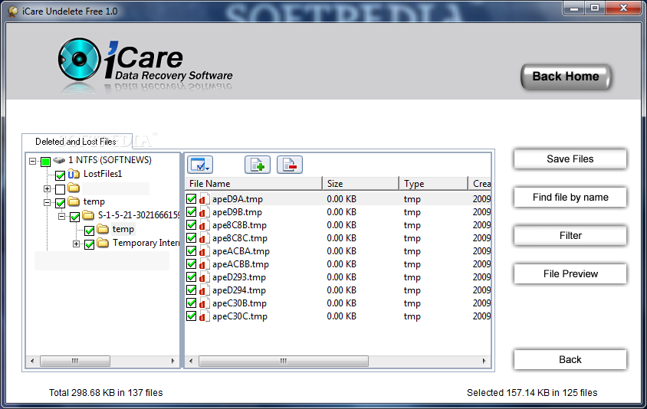Click the tree panel horizontal scrollbar thumb
The width and height of the screenshot is (647, 409).
click(x=75, y=362)
